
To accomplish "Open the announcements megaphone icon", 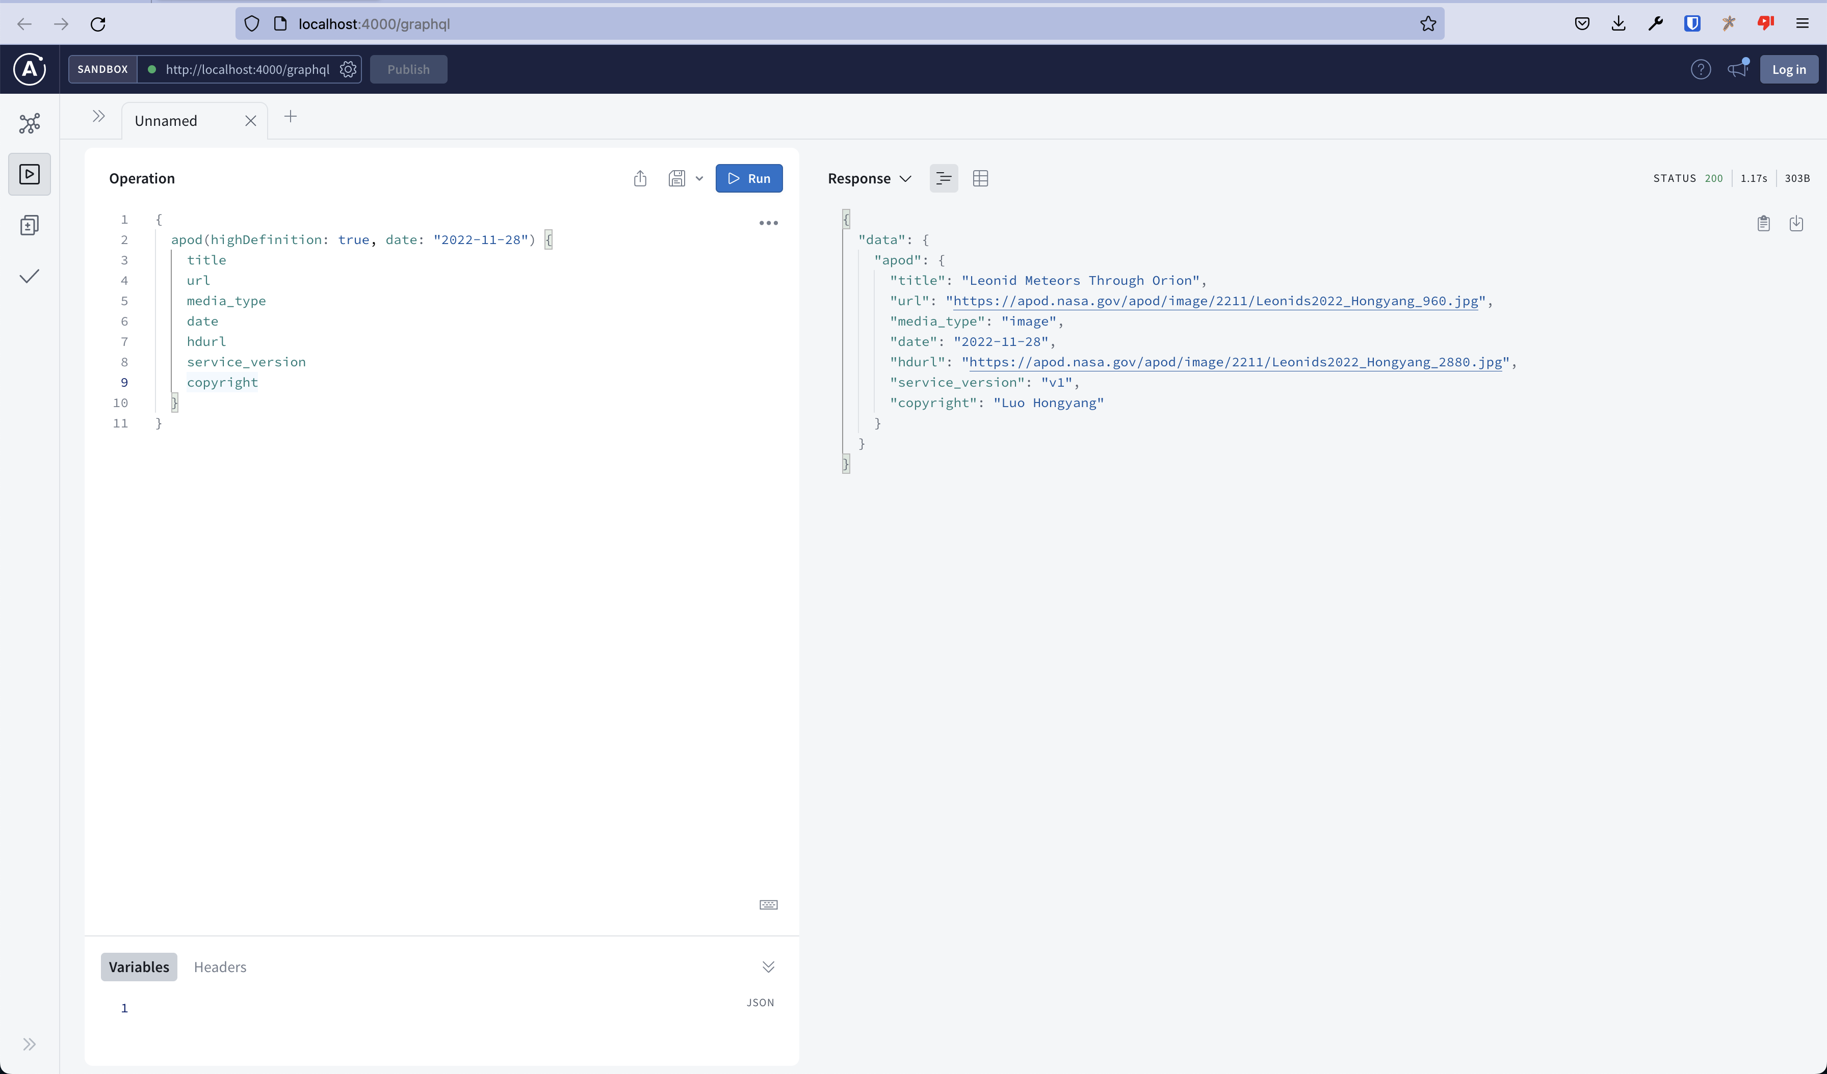I will pos(1738,69).
